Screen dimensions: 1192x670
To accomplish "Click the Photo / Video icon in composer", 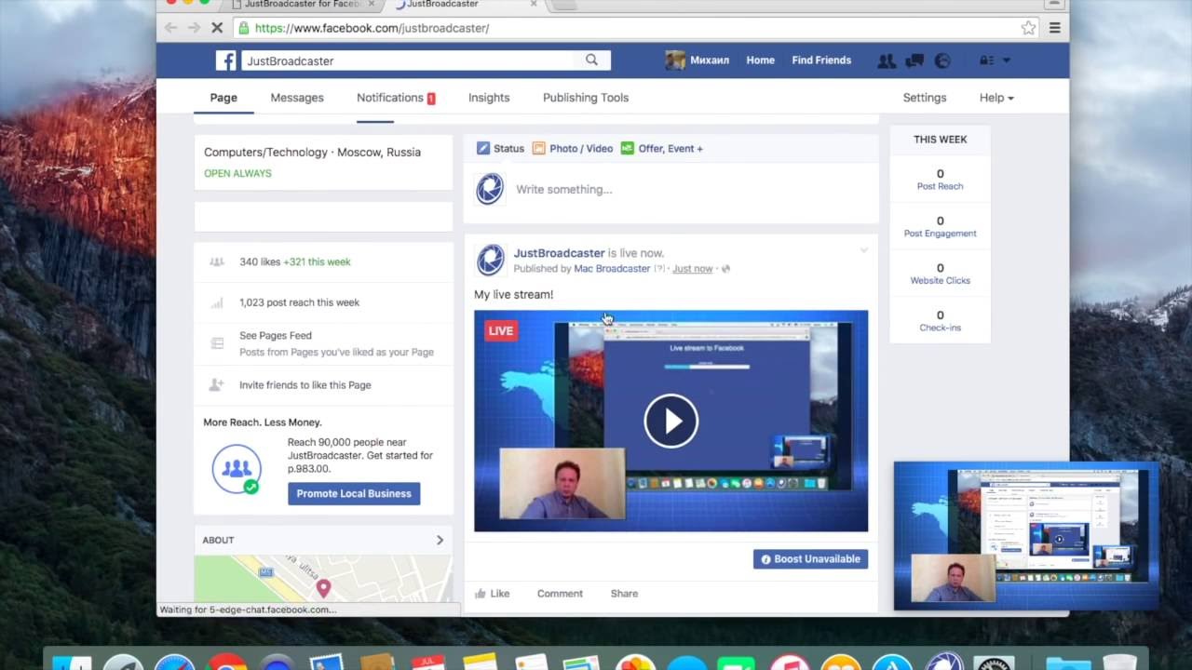I will click(x=538, y=148).
